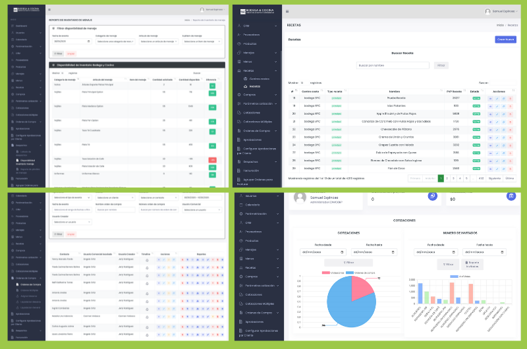Select Centros costos in the Recetas submenu
This screenshot has width=527, height=349.
(258, 78)
